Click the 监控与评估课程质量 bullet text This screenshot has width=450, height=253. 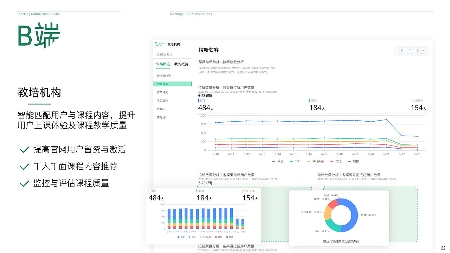click(71, 183)
